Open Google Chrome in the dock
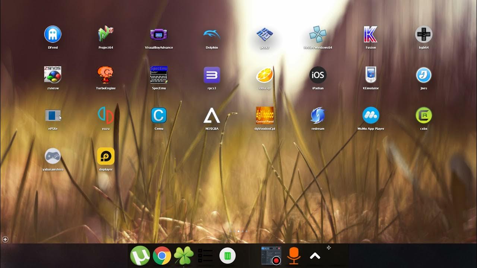This screenshot has width=477, height=268. coord(162,256)
